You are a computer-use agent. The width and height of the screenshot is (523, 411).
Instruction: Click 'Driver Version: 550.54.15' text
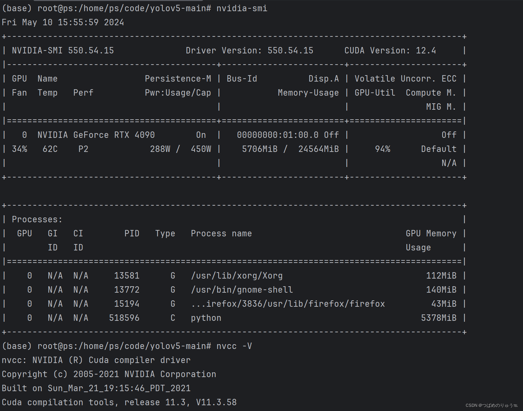coord(250,51)
